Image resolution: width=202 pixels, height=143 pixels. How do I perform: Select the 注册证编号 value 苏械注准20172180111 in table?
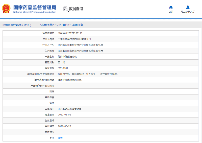[70, 33]
